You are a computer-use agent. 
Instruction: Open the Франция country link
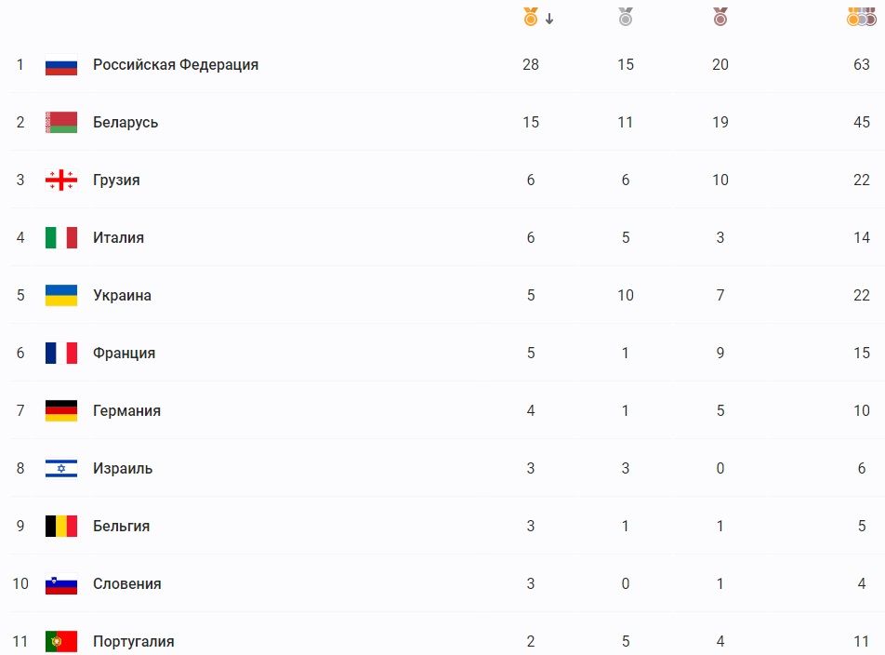point(124,354)
